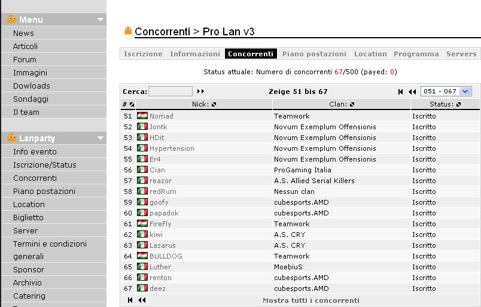The width and height of the screenshot is (481, 307).
Task: Click Hungarian flag beside Nomad
Action: click(x=142, y=116)
